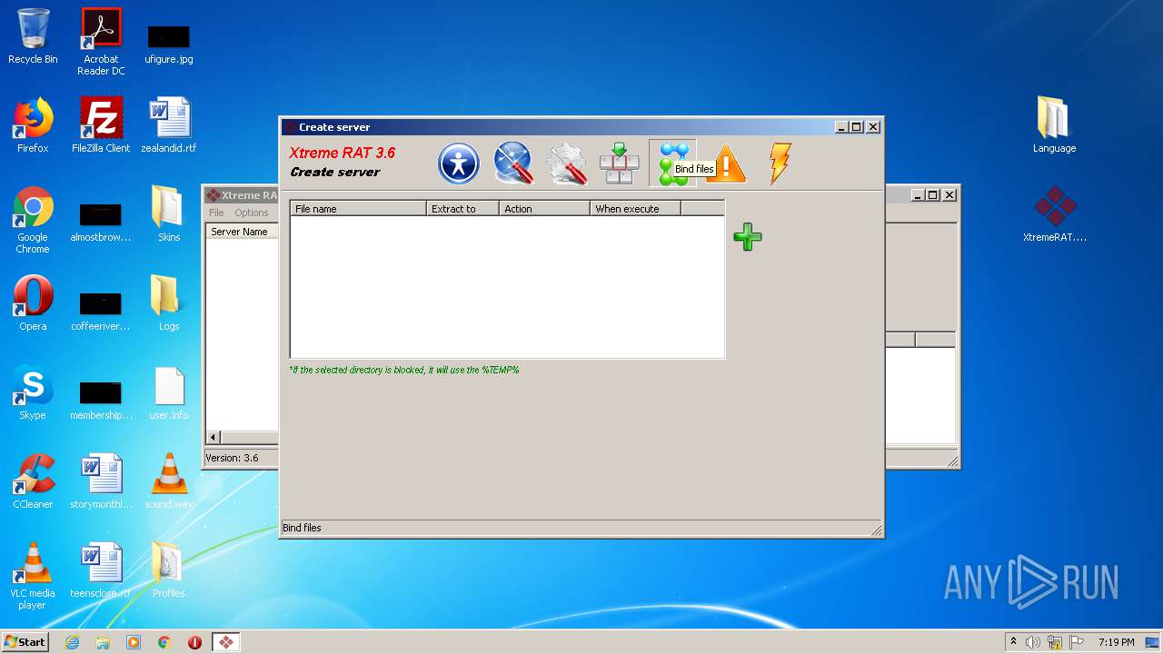Select coffeeriver file on desktop
The width and height of the screenshot is (1163, 654).
coord(101,312)
